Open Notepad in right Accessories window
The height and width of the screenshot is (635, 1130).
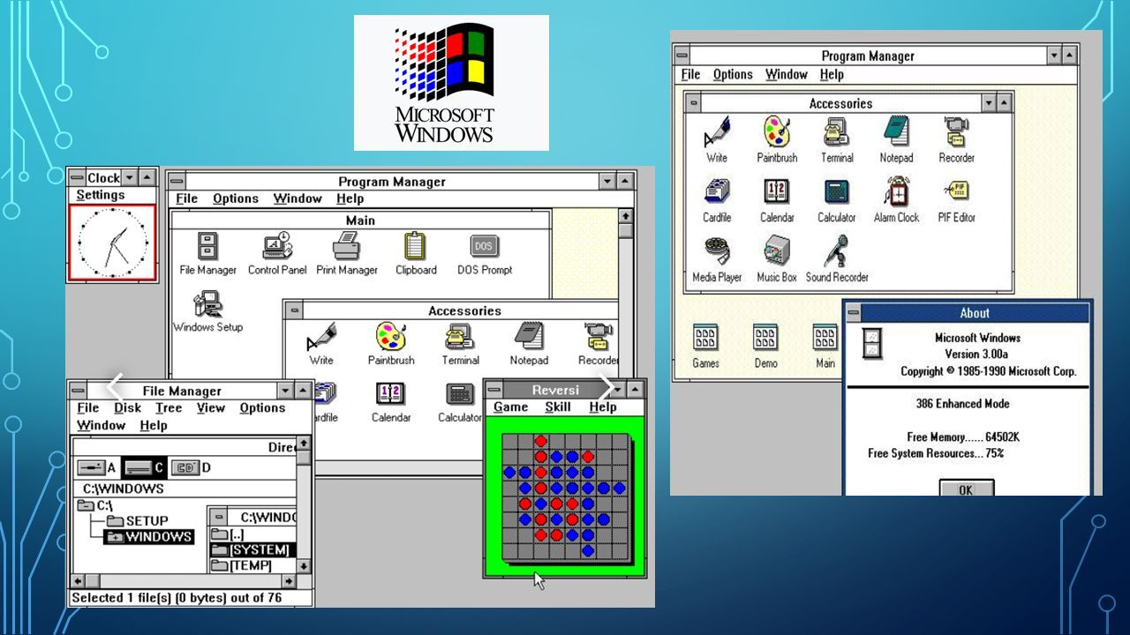point(896,139)
